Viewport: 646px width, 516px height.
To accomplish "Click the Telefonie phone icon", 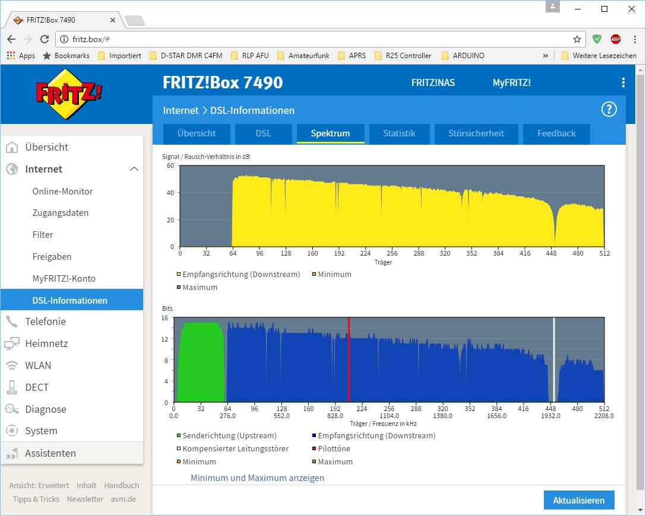I will (12, 321).
